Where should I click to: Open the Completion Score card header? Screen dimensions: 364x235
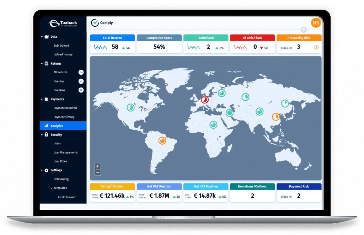coord(159,38)
